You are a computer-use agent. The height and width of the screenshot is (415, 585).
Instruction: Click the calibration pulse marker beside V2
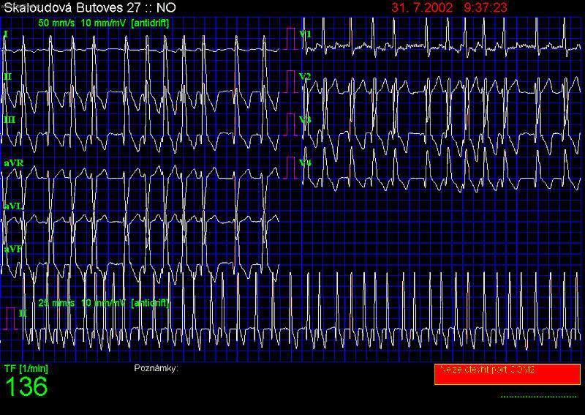pos(292,82)
